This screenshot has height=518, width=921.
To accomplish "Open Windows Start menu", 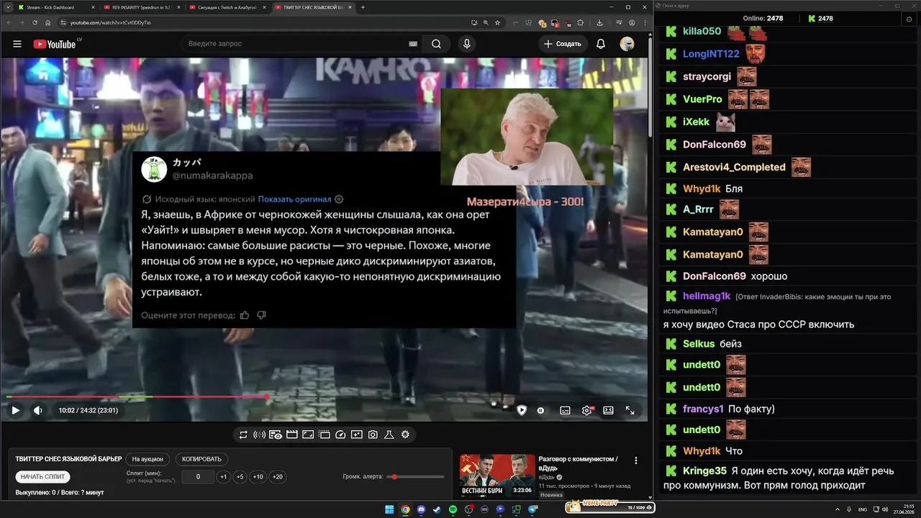I will [389, 509].
